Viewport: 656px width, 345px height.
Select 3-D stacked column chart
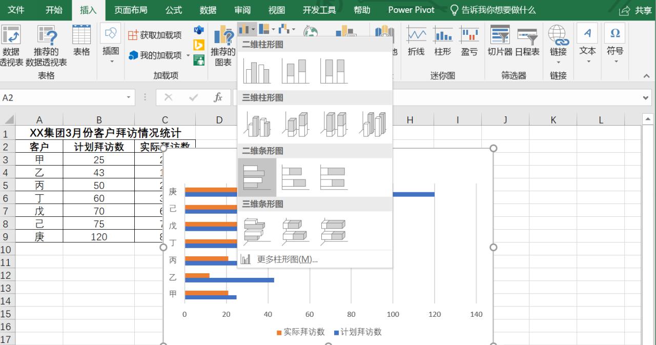(x=295, y=124)
